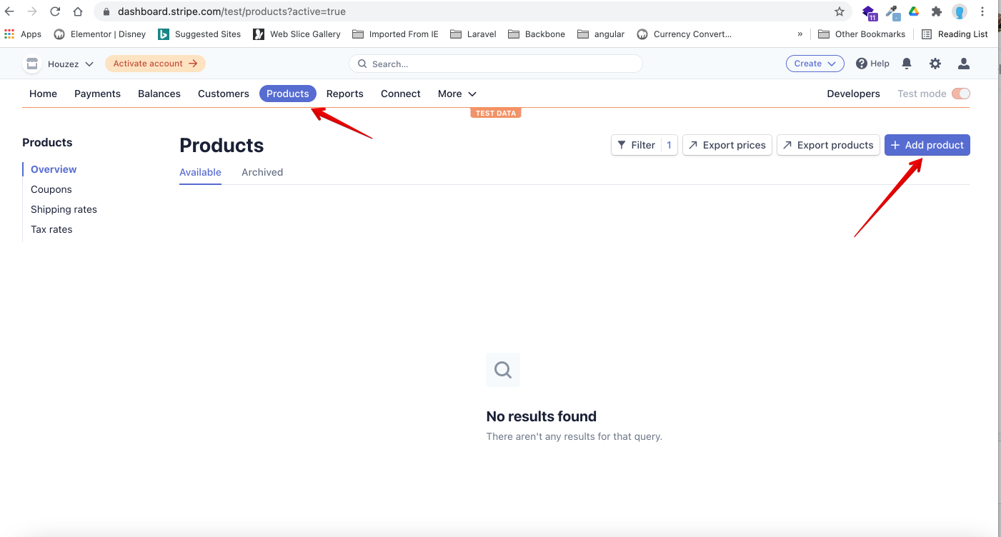The height and width of the screenshot is (537, 1001).
Task: Click the address bar URL
Action: (231, 11)
